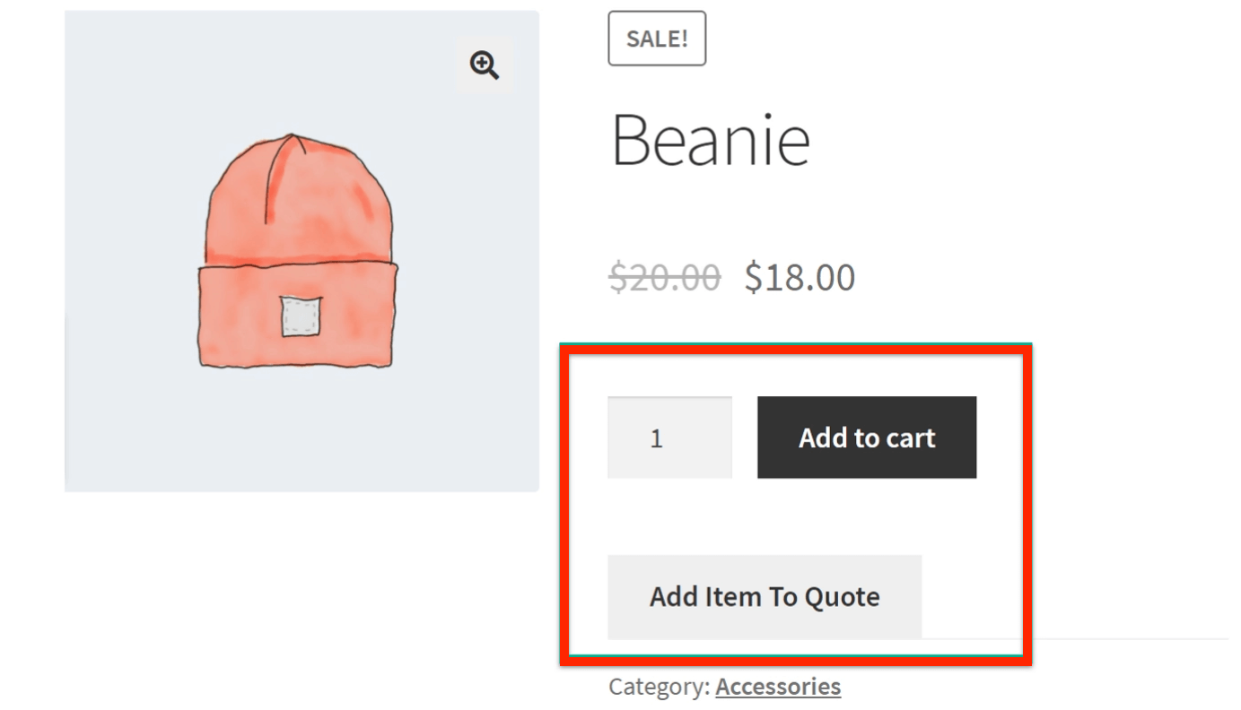The image size is (1241, 710).
Task: Click the $18.00 sale price
Action: click(x=800, y=277)
